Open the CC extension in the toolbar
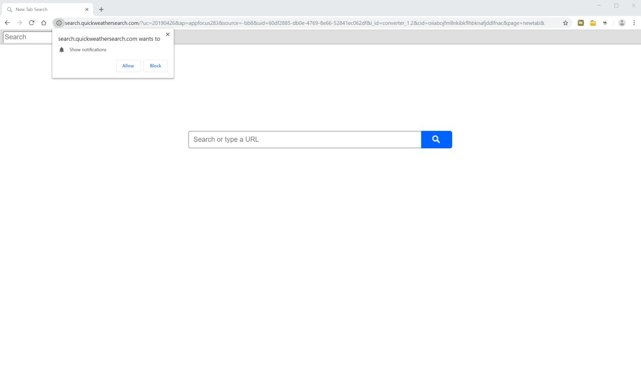 (x=580, y=23)
